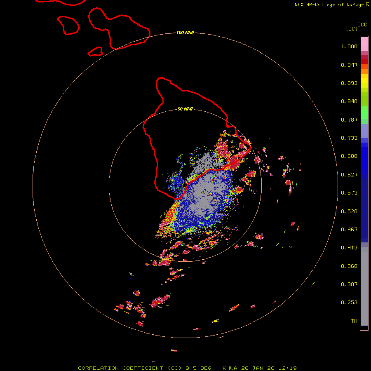
Task: Click the 0.627 scale value
Action: pyautogui.click(x=349, y=175)
